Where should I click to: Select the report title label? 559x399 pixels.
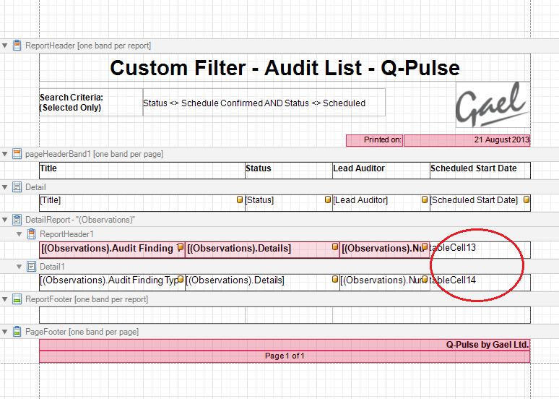[x=285, y=68]
